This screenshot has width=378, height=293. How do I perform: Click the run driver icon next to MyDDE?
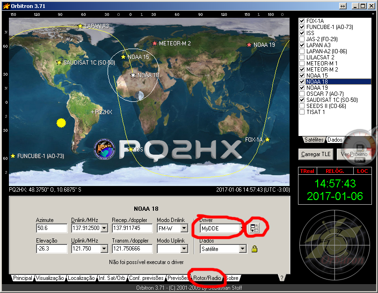coord(255,228)
